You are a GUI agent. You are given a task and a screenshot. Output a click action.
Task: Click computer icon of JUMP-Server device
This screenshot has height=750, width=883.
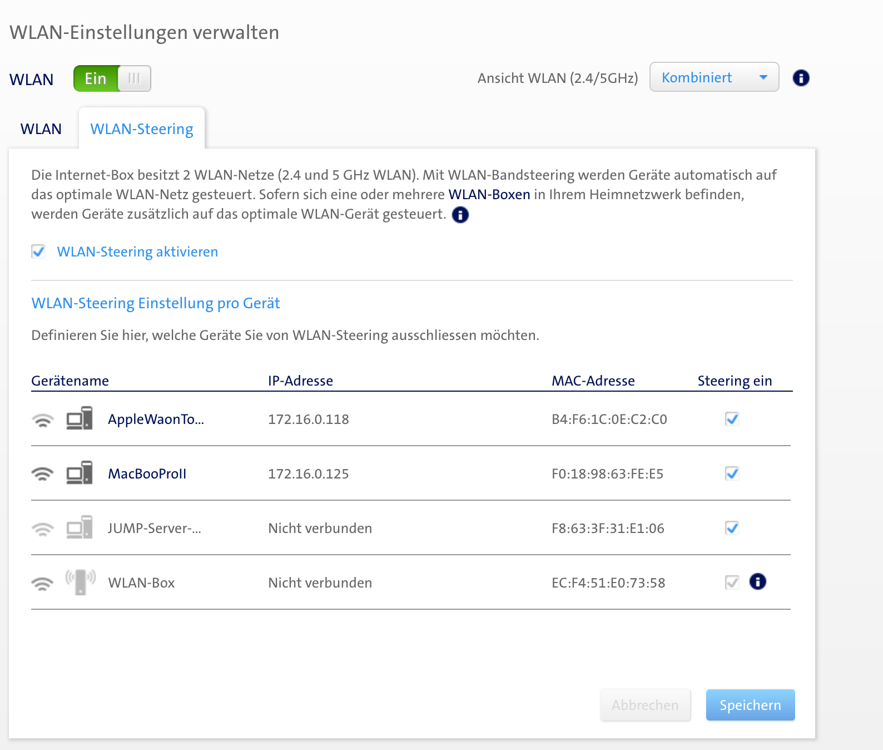click(80, 527)
